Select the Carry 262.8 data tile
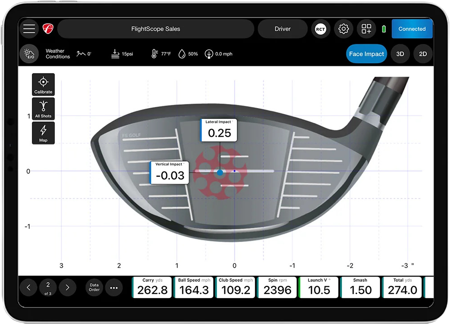Image resolution: width=450 pixels, height=324 pixels. pos(152,287)
